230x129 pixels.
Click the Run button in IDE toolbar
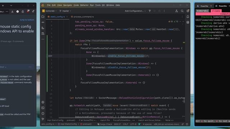[x=155, y=11]
